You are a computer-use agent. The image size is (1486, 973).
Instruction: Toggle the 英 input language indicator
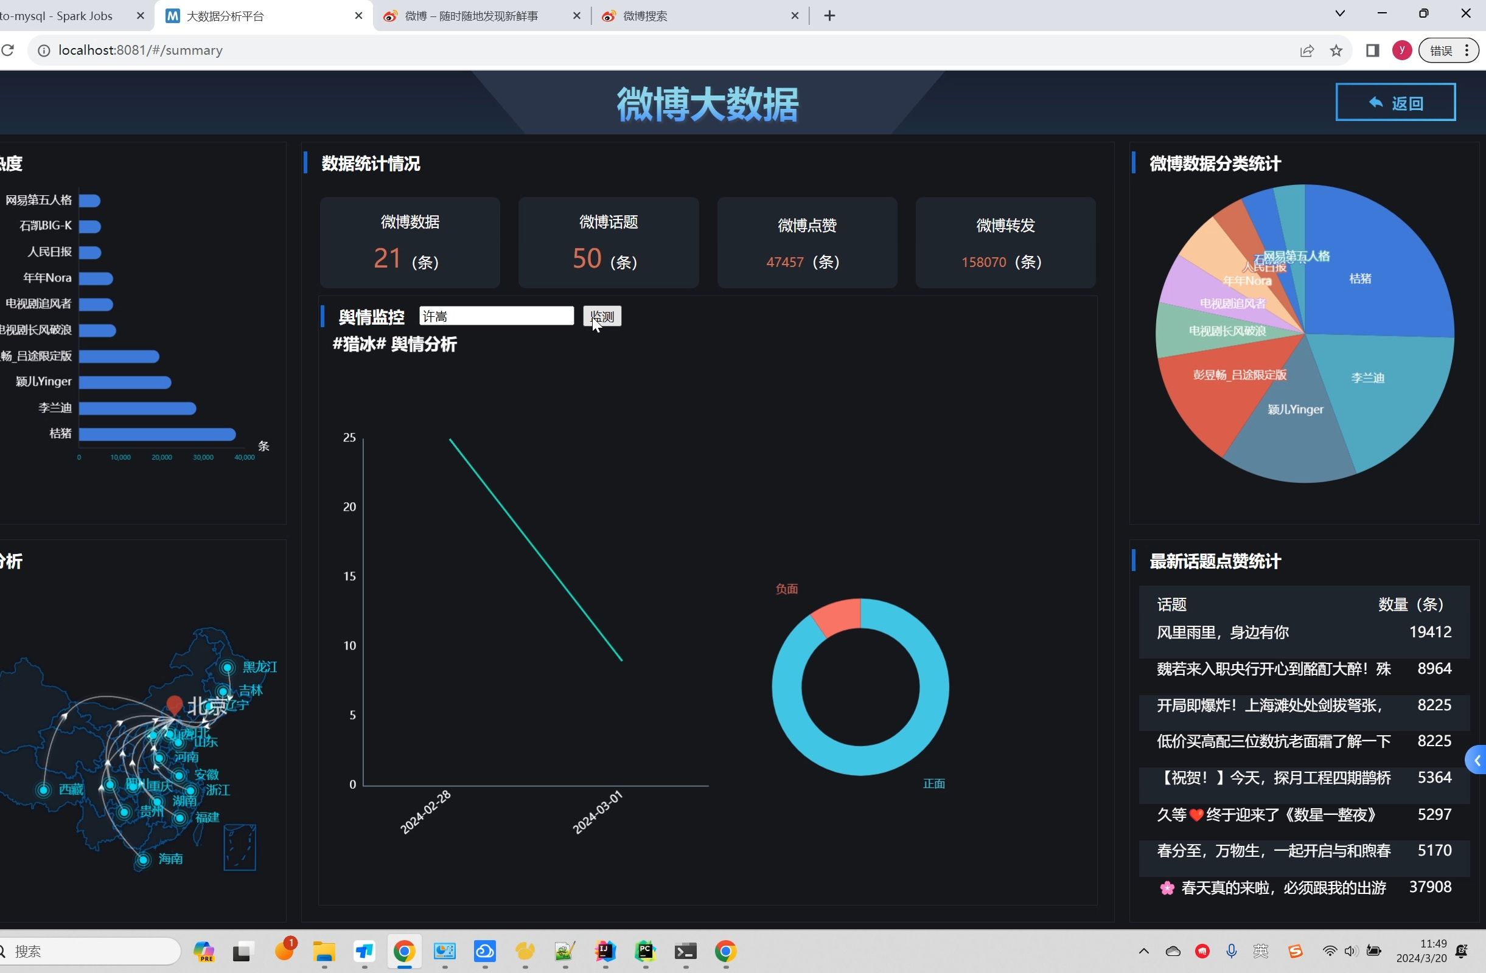coord(1261,951)
